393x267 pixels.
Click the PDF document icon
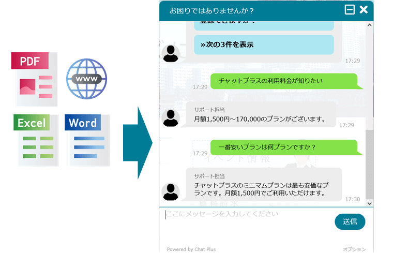pos(34,79)
